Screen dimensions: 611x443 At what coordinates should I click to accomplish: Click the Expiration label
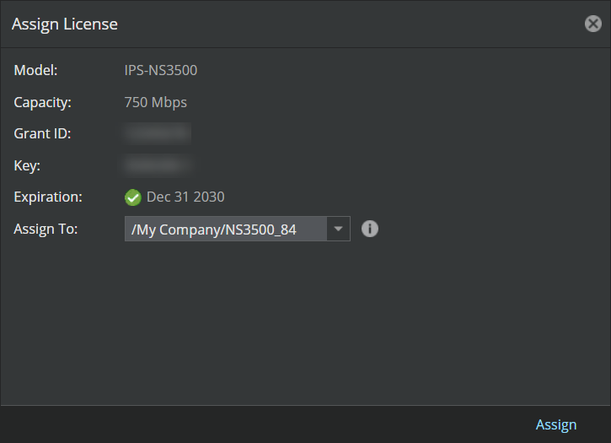coord(48,197)
